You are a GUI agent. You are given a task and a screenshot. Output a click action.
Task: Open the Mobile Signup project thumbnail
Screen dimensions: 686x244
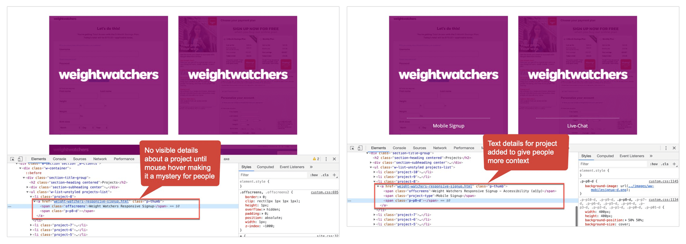[x=448, y=75]
